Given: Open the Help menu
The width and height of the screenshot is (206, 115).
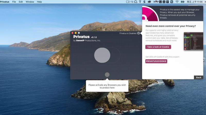Looking at the screenshot, I should [x=39, y=2].
